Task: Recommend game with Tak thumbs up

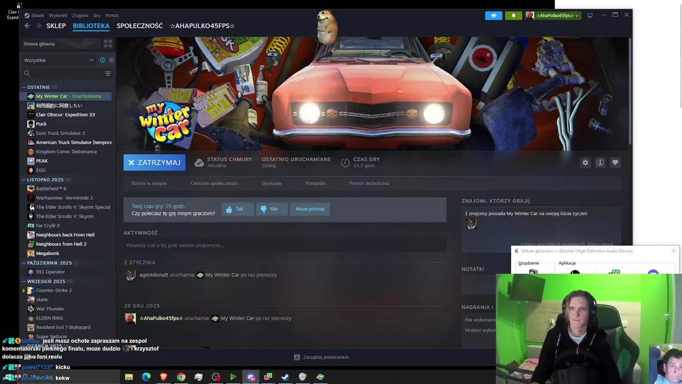Action: click(x=238, y=209)
